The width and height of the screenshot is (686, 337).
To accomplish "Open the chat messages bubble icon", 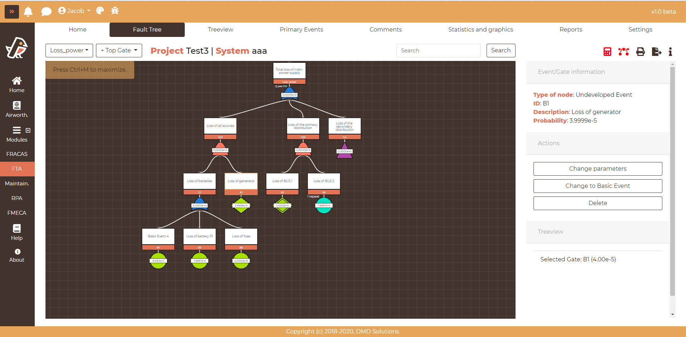I will click(x=46, y=11).
